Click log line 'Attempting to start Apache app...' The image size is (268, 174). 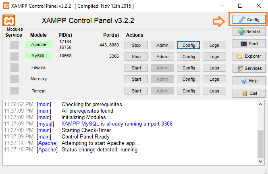click(100, 143)
